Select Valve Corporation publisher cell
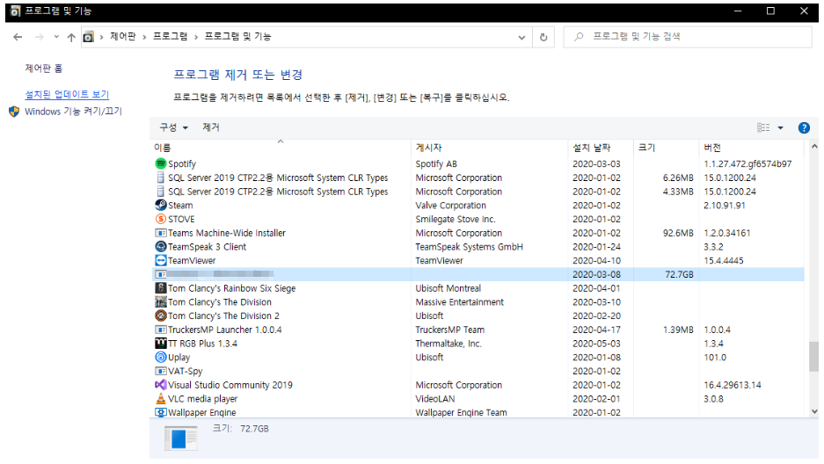Screen dimensions: 824x464 450,206
